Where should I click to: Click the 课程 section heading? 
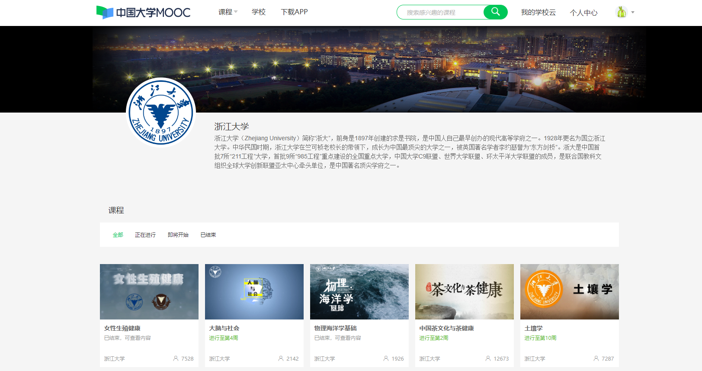(116, 210)
